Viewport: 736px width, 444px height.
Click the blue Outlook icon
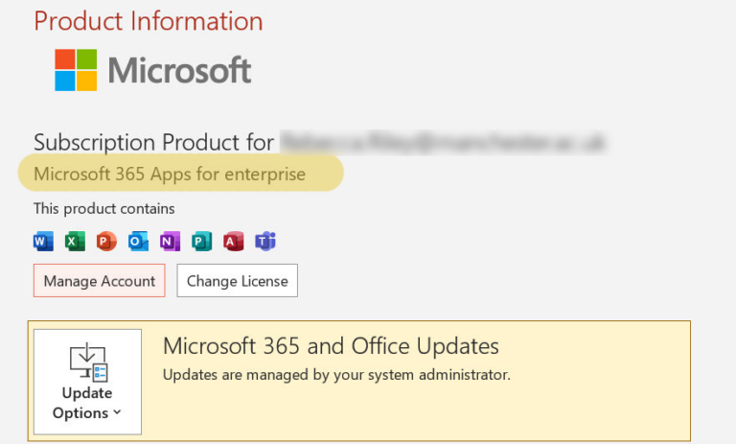(x=138, y=242)
